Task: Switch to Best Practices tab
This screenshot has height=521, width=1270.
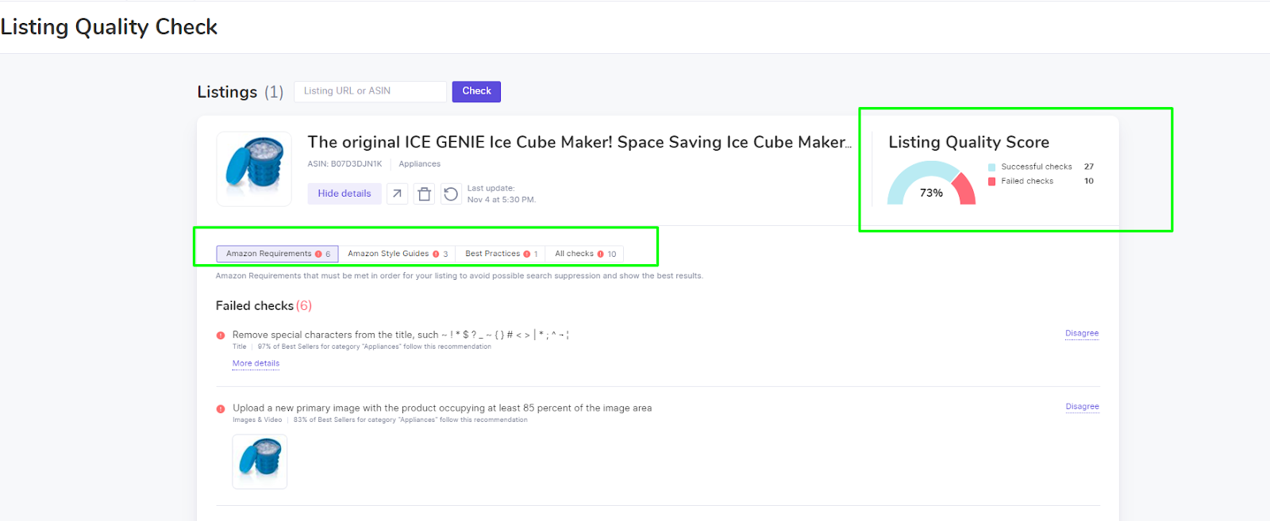Action: (502, 254)
